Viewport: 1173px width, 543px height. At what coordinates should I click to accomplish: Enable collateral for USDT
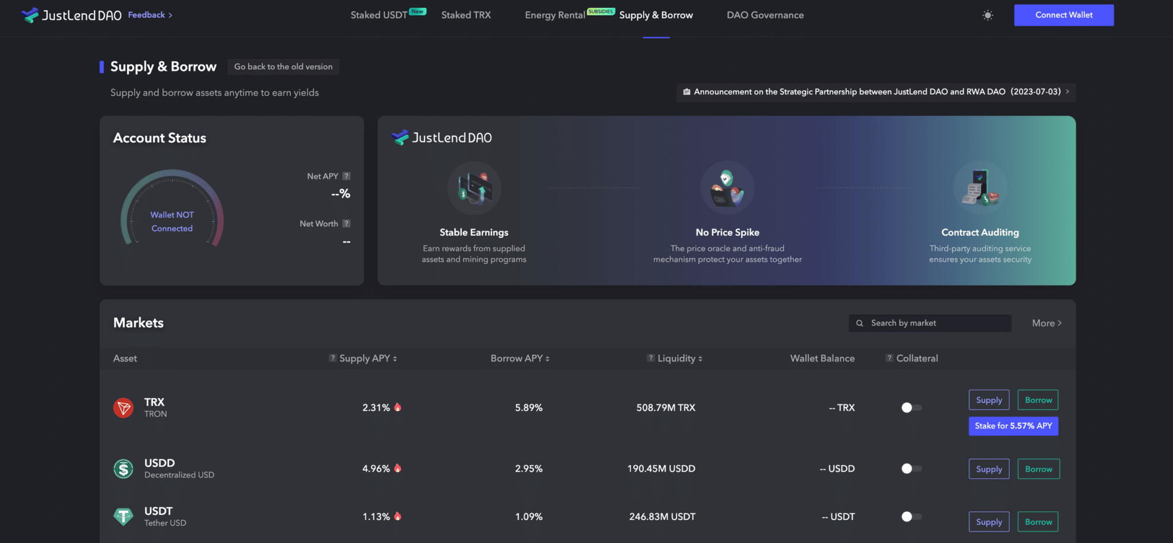[910, 516]
